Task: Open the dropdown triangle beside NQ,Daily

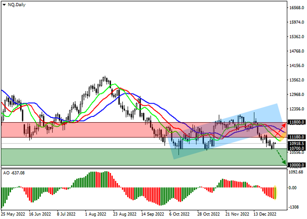Action: (x=4, y=5)
